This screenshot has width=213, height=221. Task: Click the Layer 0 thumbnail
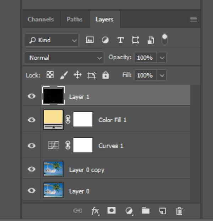[x=53, y=190]
